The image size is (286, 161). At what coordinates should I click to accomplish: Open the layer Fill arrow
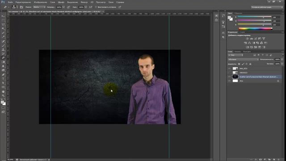coord(282,64)
